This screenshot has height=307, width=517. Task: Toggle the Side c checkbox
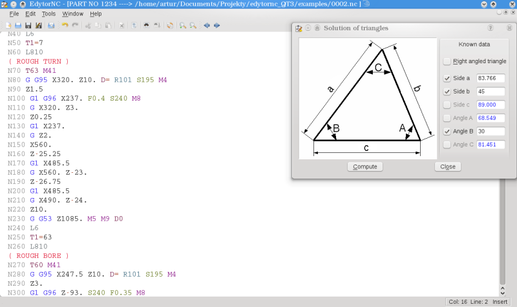pyautogui.click(x=447, y=104)
